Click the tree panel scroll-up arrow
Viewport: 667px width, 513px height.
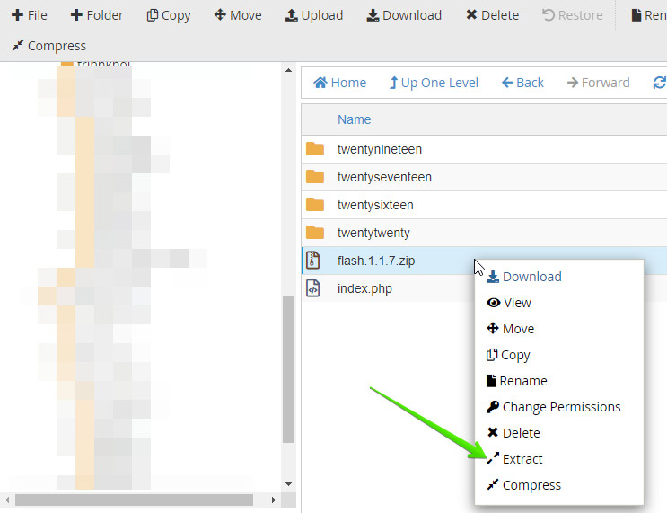288,70
